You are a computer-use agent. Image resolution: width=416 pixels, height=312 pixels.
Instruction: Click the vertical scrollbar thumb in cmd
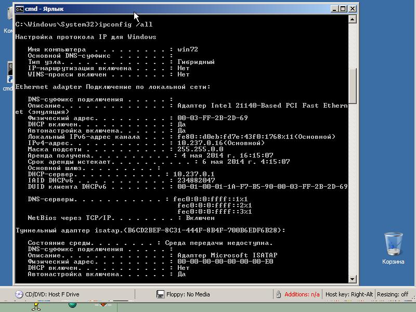pos(353,86)
